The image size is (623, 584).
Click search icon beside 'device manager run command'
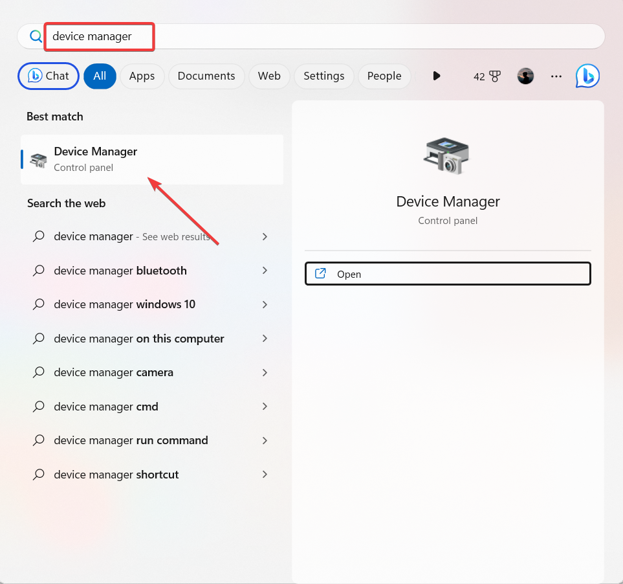(x=39, y=440)
